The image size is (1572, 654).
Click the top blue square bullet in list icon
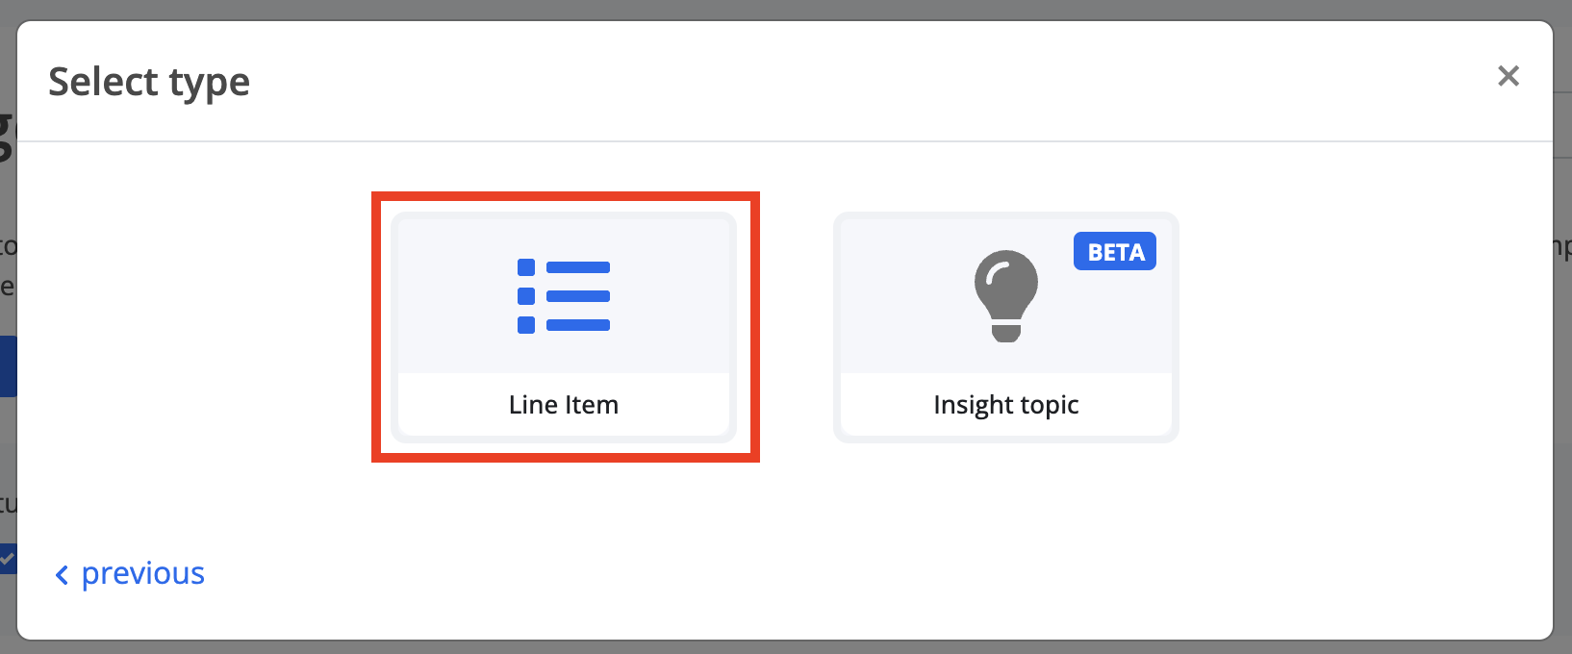click(x=526, y=267)
